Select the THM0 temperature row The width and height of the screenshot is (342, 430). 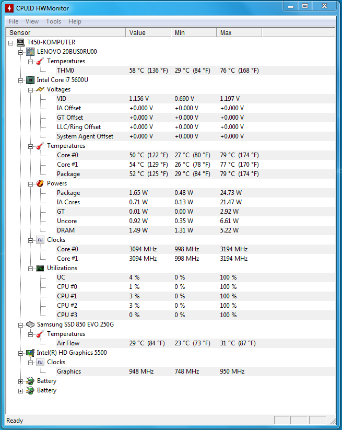171,71
